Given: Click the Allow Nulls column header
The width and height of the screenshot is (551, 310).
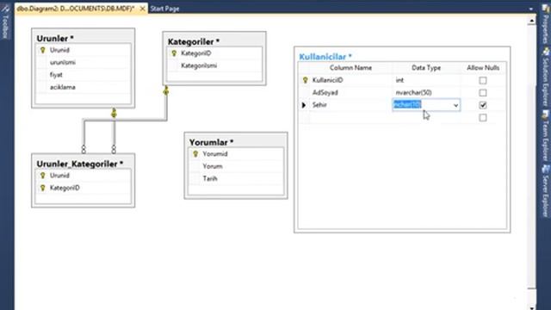Looking at the screenshot, I should (483, 68).
